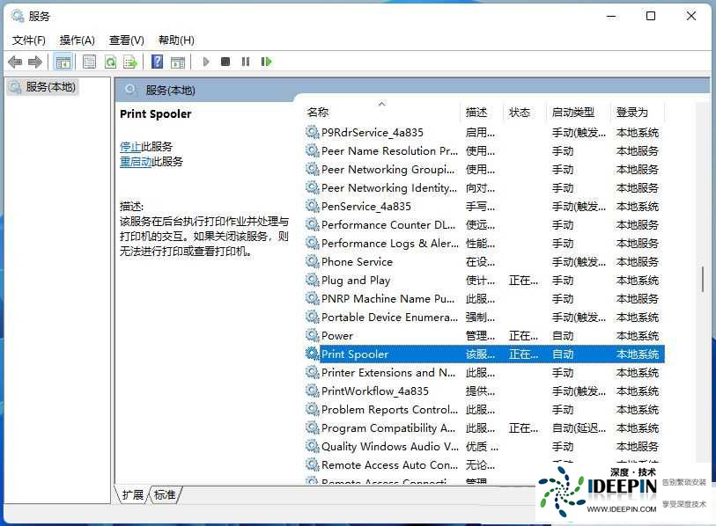Close the 服务 window
The image size is (716, 526).
[690, 17]
